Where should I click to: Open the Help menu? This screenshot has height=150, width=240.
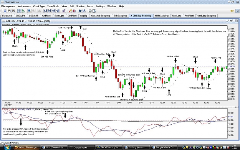coord(121,6)
